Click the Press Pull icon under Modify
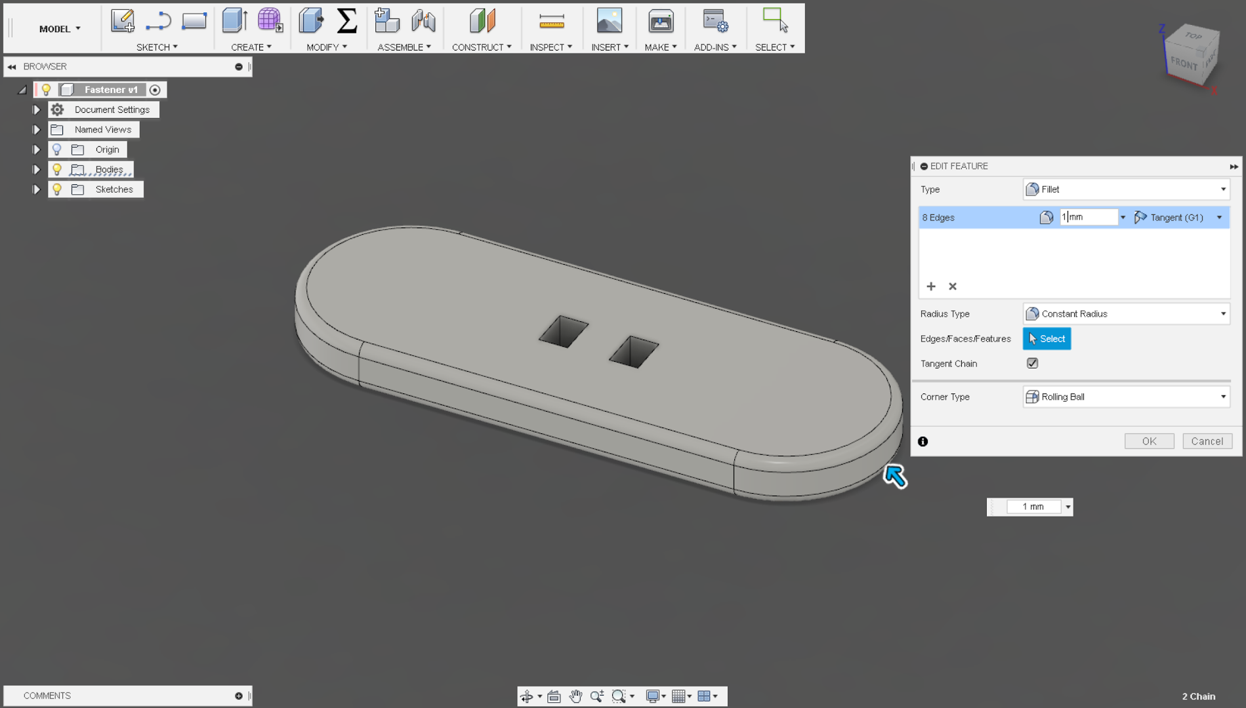The image size is (1246, 708). tap(311, 21)
